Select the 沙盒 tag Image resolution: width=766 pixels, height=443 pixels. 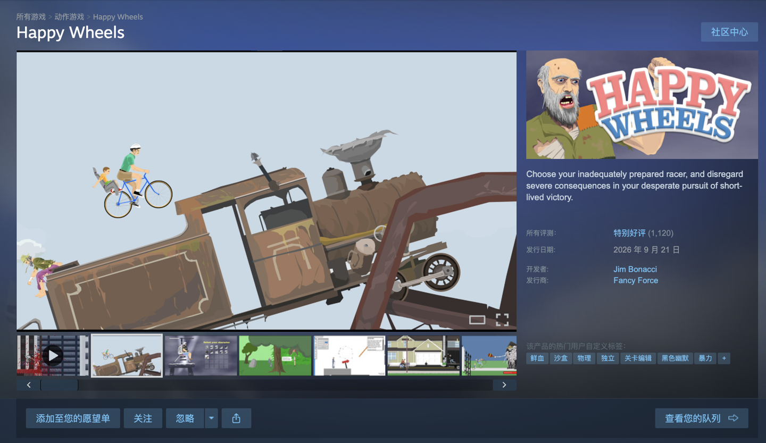(x=561, y=358)
